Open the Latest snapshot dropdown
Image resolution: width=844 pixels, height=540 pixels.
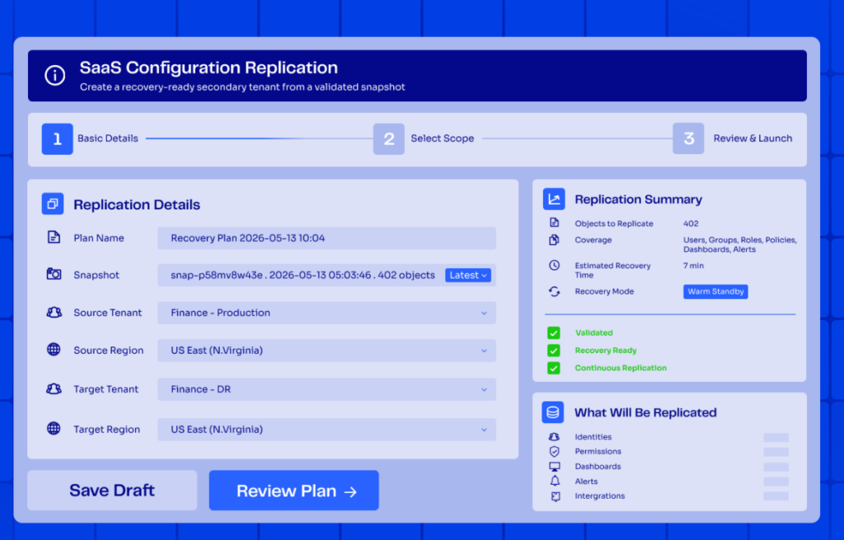coord(468,275)
